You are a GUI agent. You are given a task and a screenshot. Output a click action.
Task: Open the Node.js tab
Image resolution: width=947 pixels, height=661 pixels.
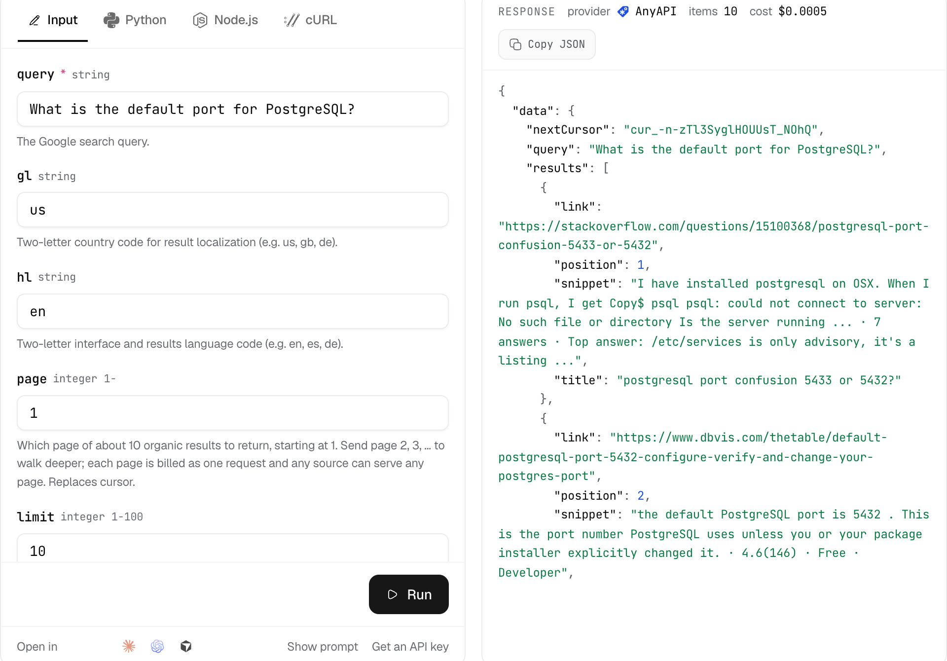(225, 20)
